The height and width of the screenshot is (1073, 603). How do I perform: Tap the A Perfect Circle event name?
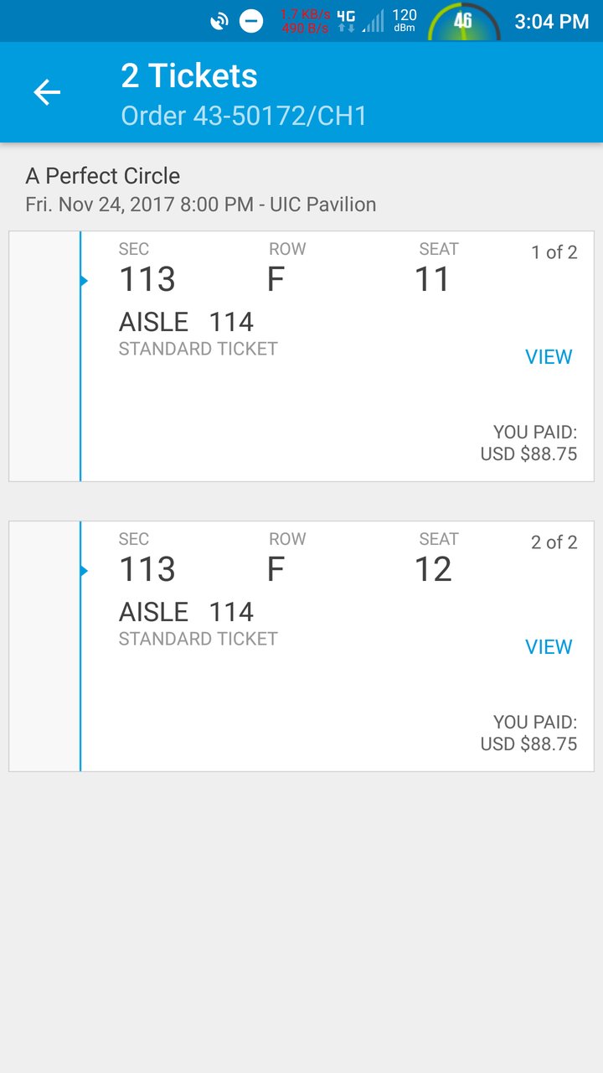(103, 176)
